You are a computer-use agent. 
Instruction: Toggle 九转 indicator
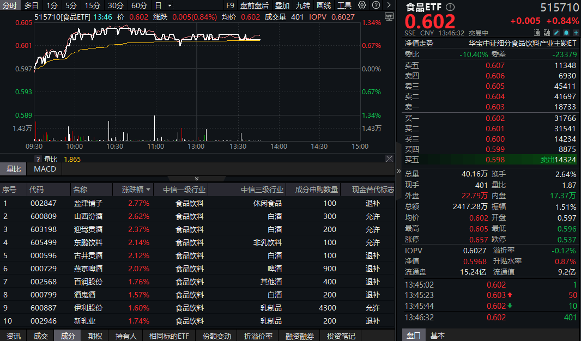303,5
